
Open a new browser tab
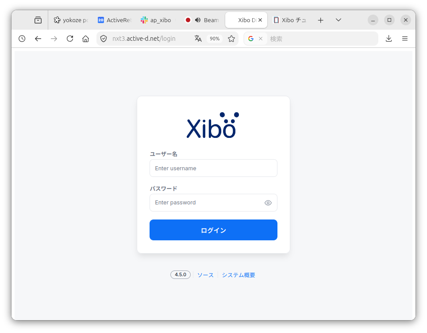(320, 20)
